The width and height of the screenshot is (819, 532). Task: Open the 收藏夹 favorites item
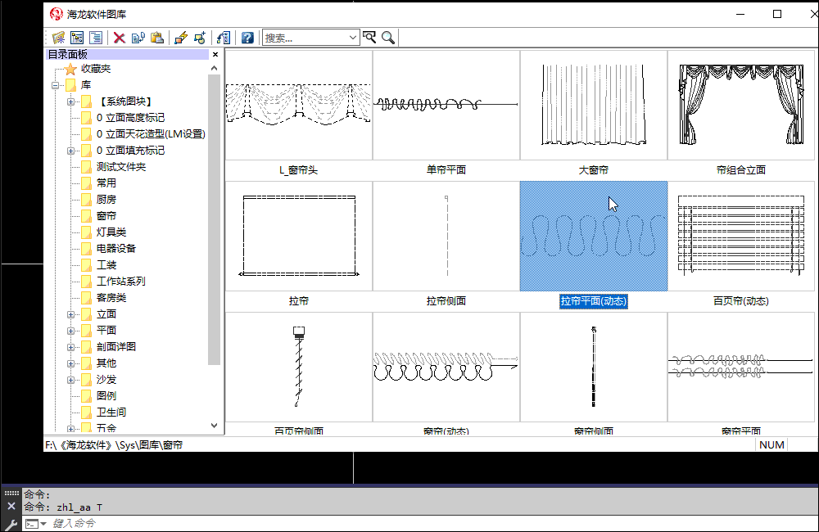coord(95,69)
